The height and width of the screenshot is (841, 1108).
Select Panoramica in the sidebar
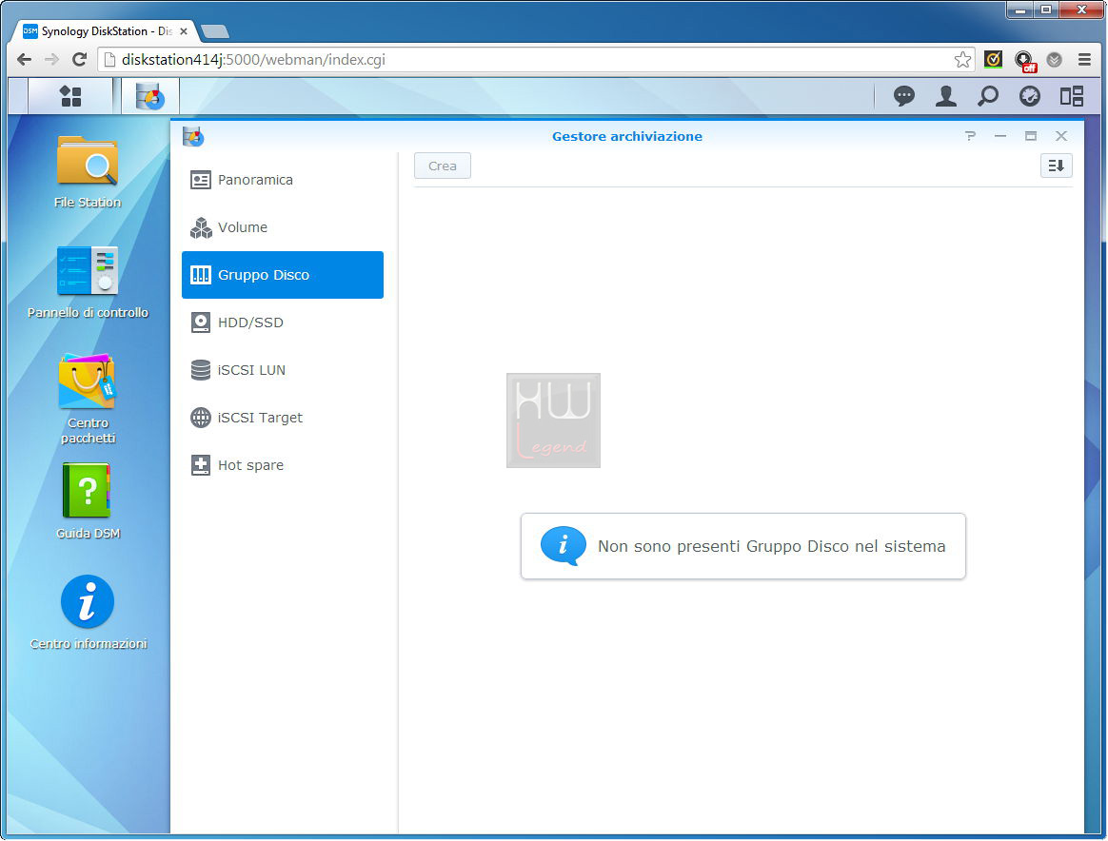(x=283, y=180)
